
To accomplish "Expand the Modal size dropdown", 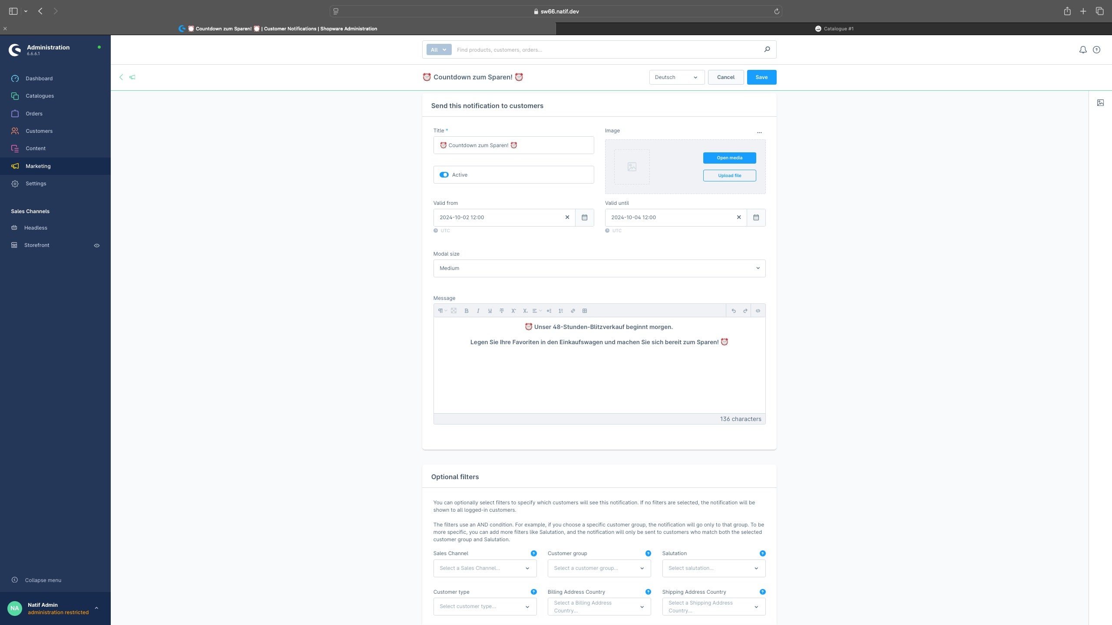I will point(599,269).
